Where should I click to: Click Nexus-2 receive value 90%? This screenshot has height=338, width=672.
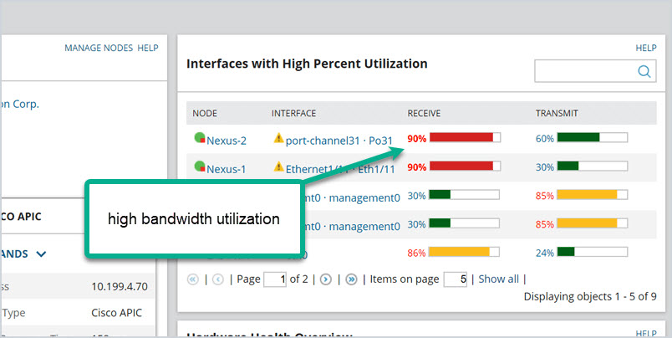click(417, 139)
